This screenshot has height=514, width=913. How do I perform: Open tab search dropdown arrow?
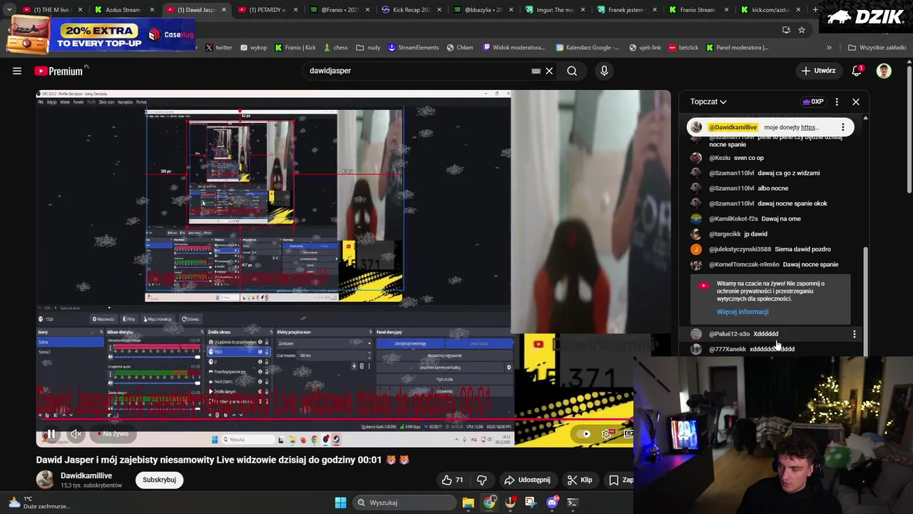[x=9, y=10]
